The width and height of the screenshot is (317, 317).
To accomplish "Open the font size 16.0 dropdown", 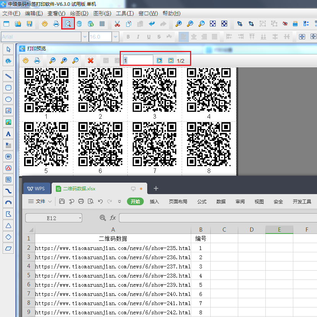I will [x=115, y=37].
